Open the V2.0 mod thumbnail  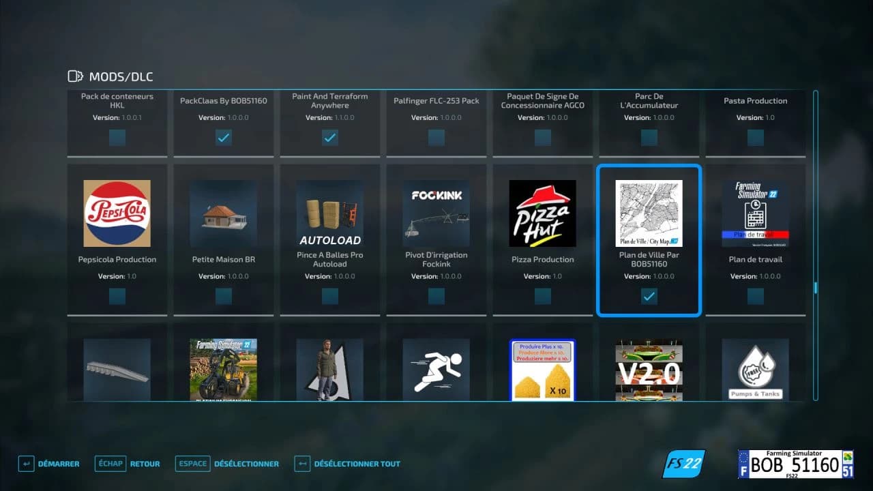(649, 370)
